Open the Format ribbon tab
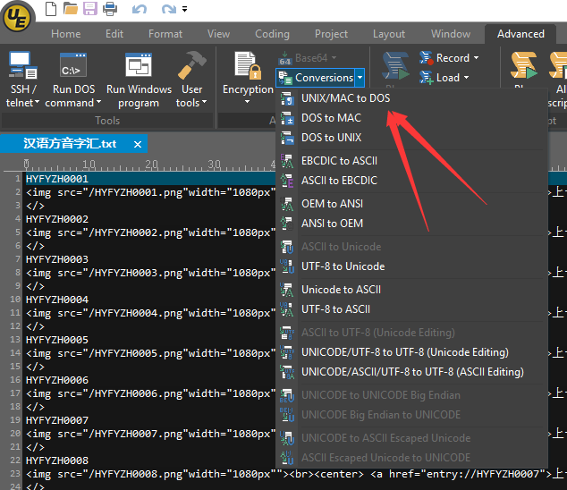The height and width of the screenshot is (490, 567). coord(165,34)
